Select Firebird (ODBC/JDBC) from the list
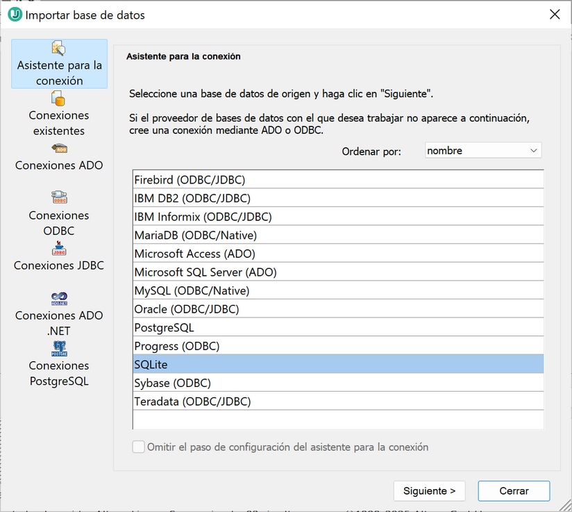The image size is (572, 512). 190,180
